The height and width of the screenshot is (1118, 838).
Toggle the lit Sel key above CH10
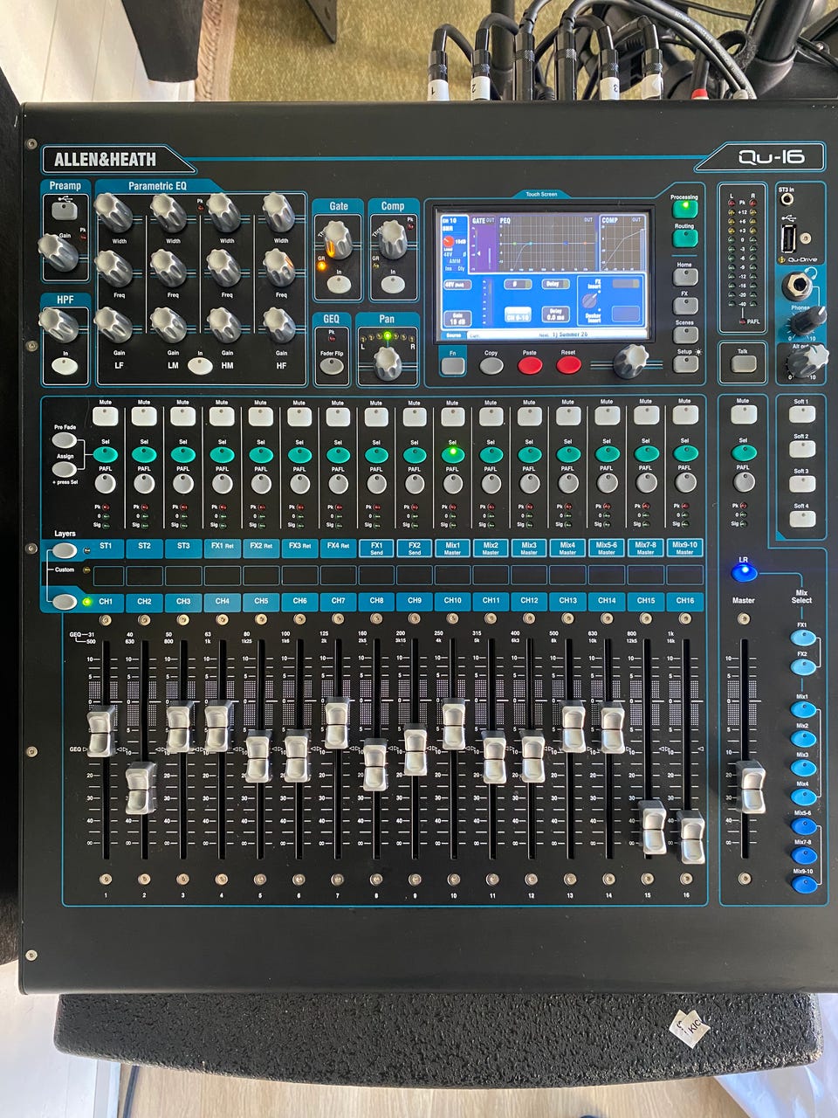click(452, 453)
